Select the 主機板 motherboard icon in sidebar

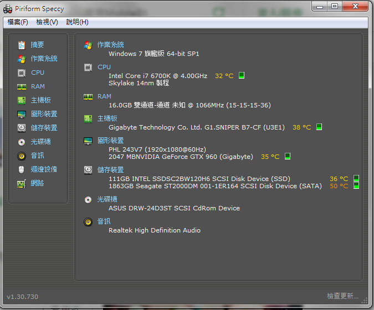pos(22,100)
